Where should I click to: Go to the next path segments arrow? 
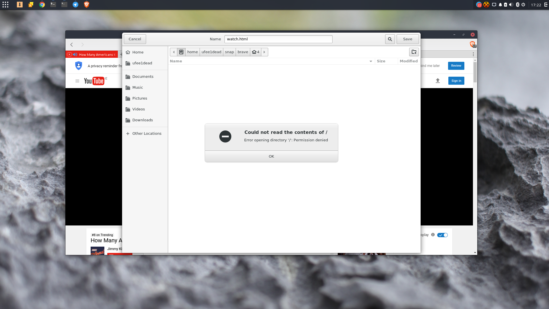click(x=264, y=52)
